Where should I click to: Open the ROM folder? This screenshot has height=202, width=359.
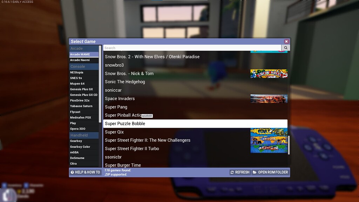(270, 172)
